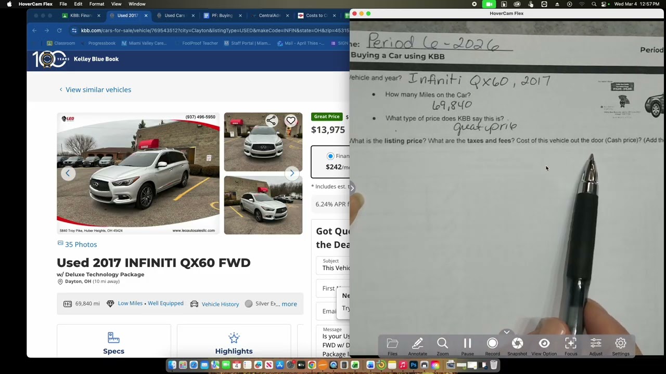The width and height of the screenshot is (666, 374).
Task: Start recording with the Record button
Action: pyautogui.click(x=492, y=346)
